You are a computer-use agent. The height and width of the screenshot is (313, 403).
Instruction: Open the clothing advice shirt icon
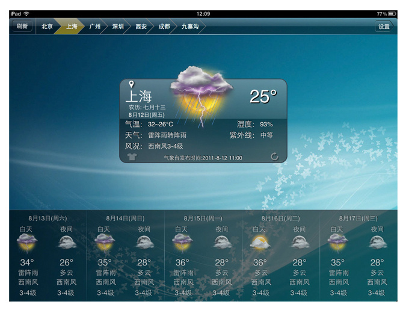(132, 156)
